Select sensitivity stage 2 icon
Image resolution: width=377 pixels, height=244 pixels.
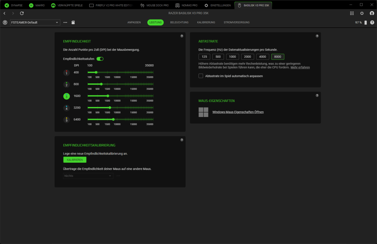(x=66, y=84)
